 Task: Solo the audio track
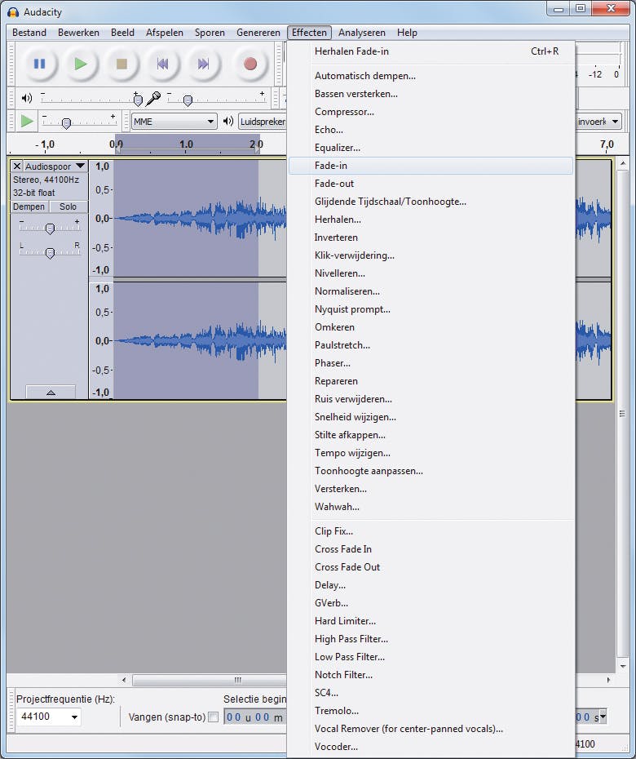coord(68,206)
